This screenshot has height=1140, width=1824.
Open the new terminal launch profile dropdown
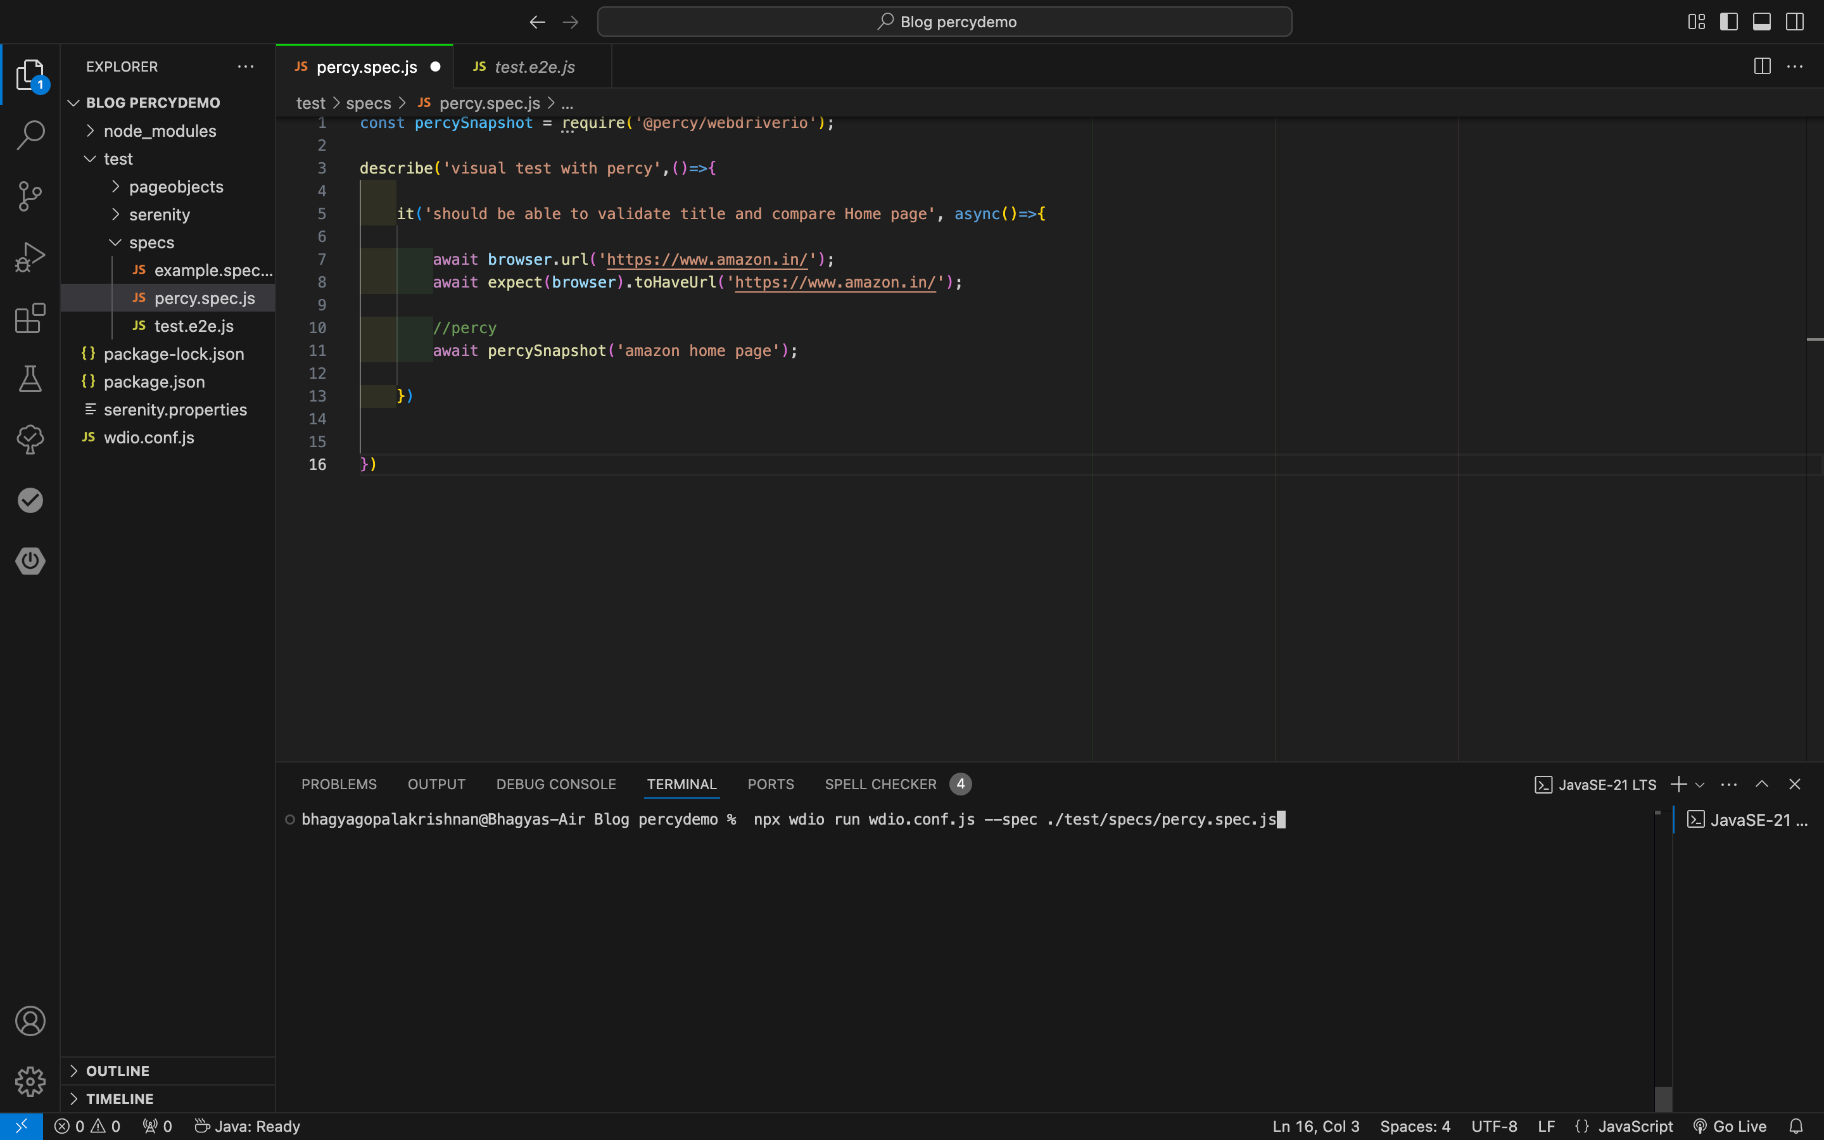pos(1700,785)
